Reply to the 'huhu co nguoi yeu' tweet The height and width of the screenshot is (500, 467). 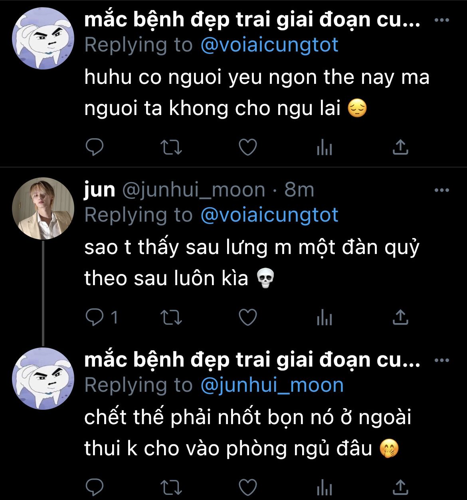[x=95, y=148]
